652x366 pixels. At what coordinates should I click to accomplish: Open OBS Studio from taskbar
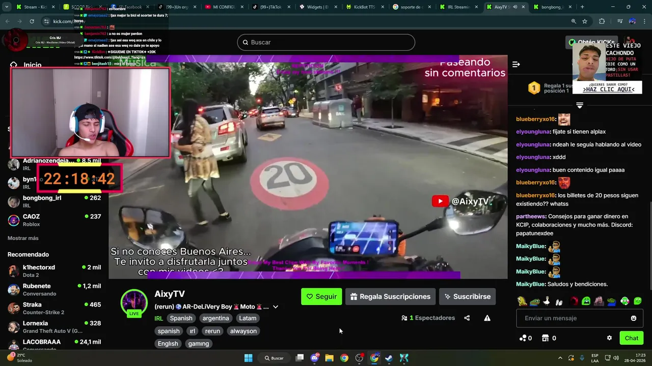click(x=359, y=358)
